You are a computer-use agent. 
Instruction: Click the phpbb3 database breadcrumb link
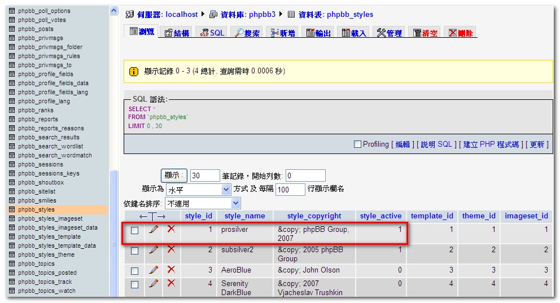pos(262,14)
